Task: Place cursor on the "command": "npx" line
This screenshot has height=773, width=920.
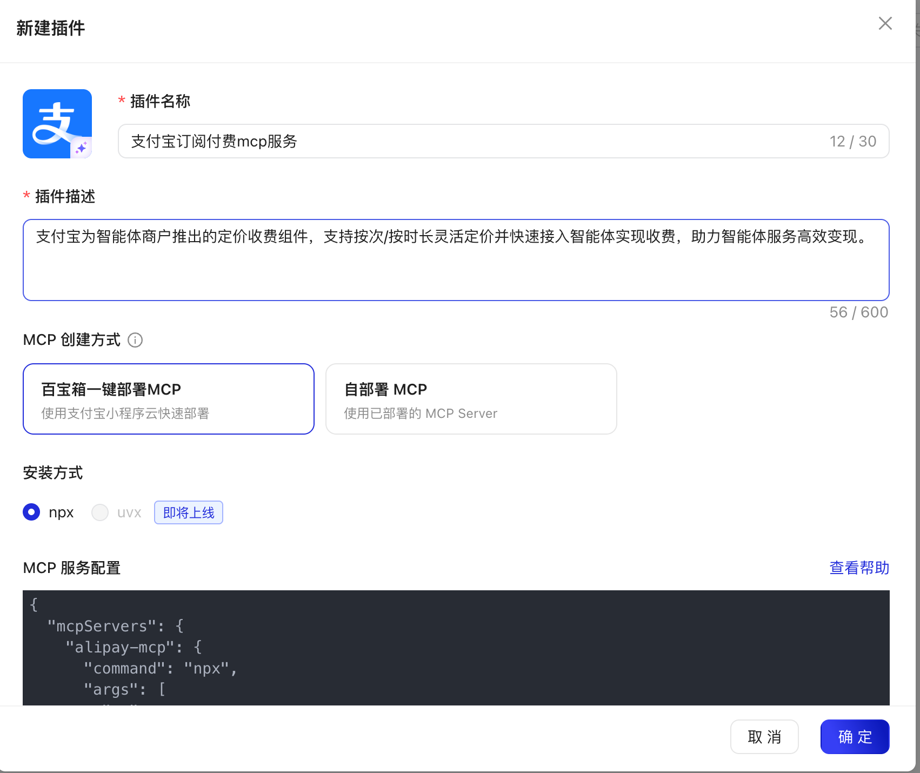Action: click(160, 669)
